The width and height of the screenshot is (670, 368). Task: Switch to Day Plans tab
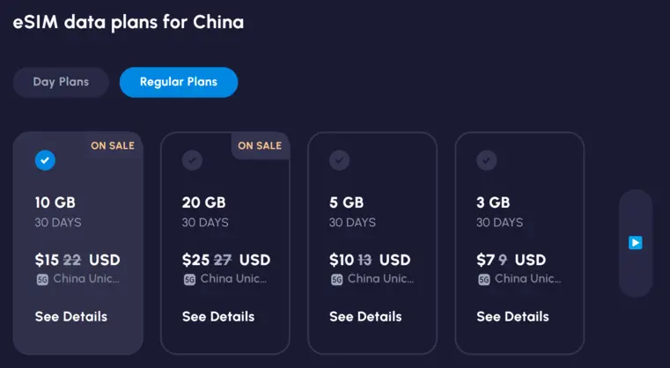(x=61, y=83)
